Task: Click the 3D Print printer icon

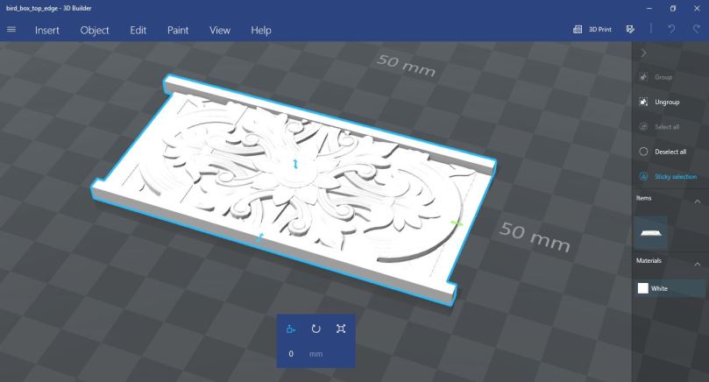Action: point(578,30)
